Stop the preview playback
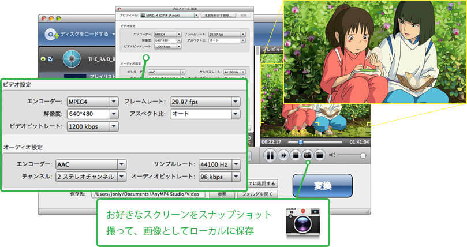The height and width of the screenshot is (247, 467). (296, 155)
